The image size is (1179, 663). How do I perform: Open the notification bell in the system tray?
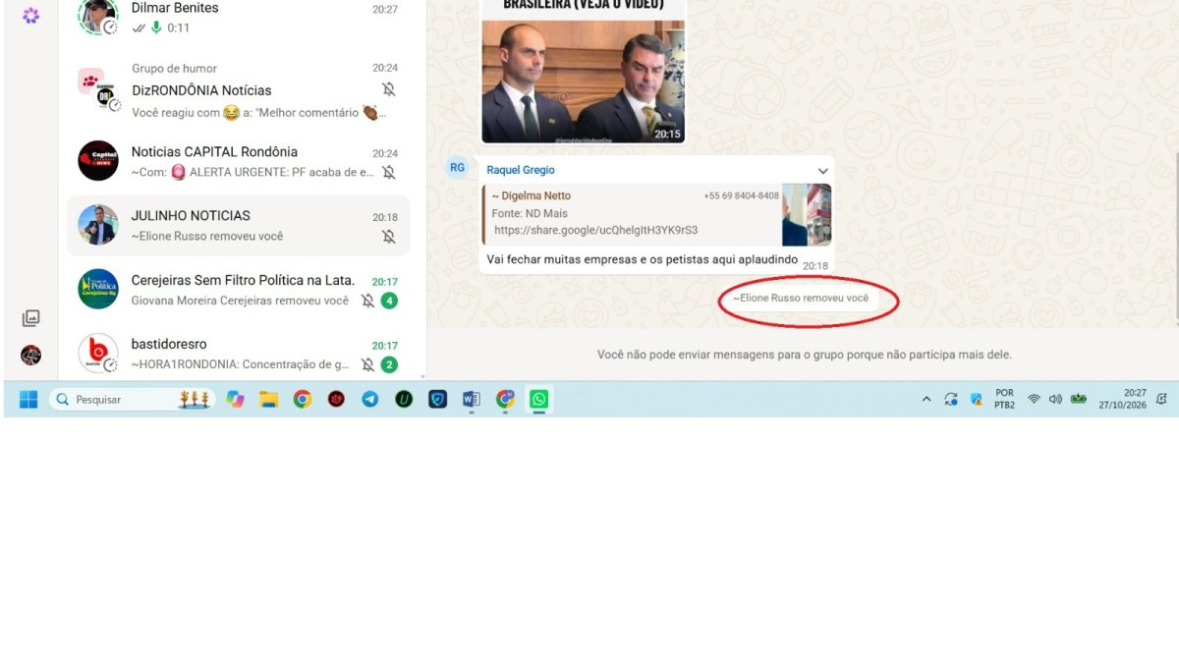coord(1161,399)
